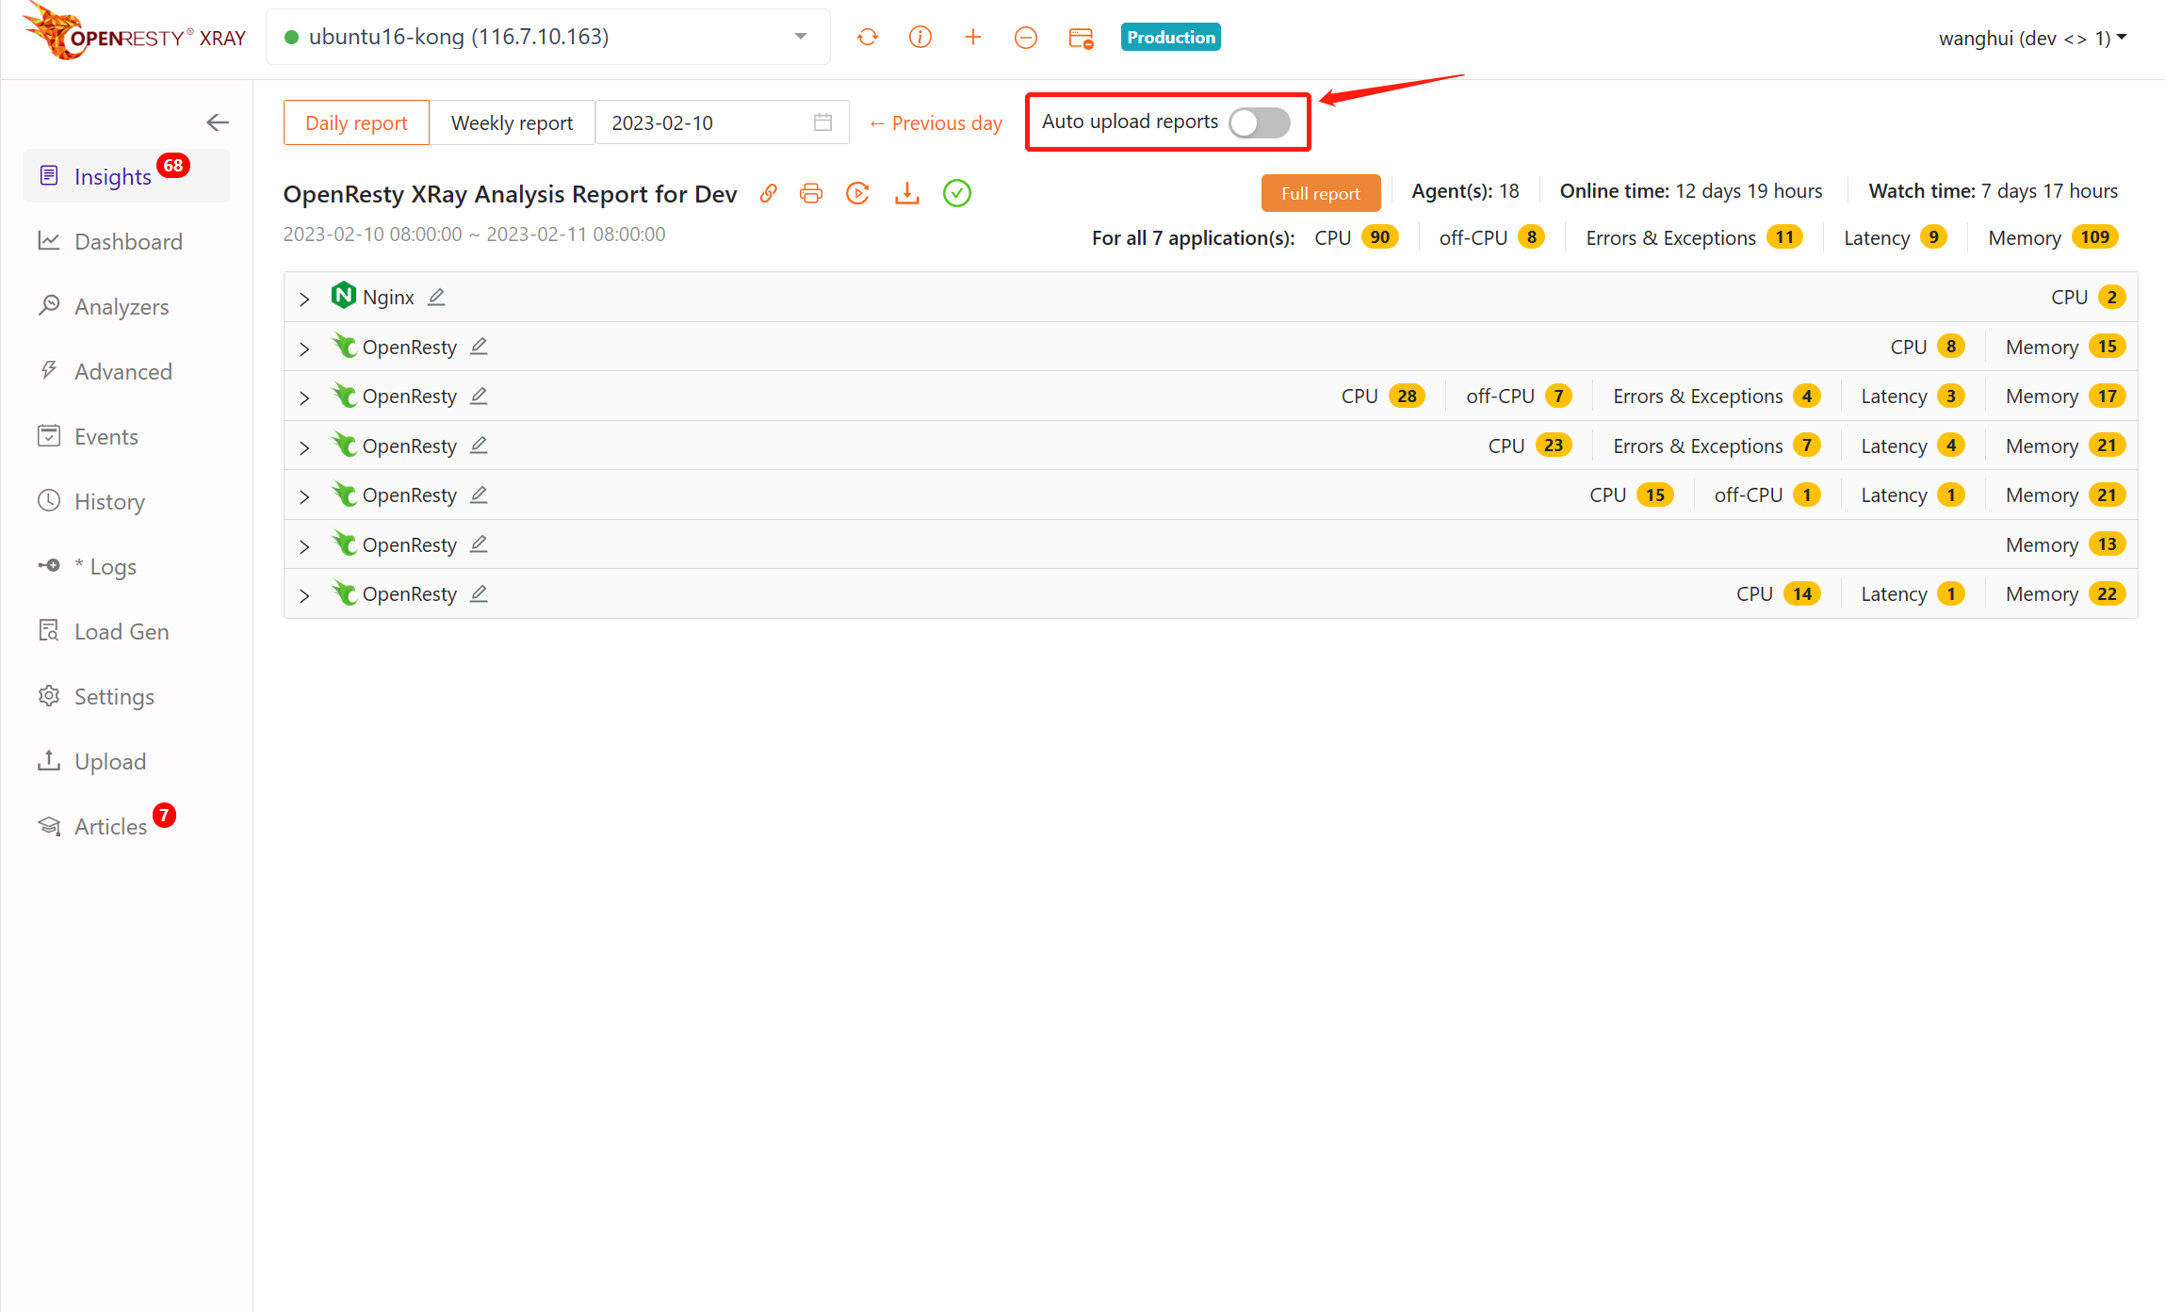Expand OpenResty row with off-CPU 1
Screen dimensions: 2165x1312
[x=304, y=496]
